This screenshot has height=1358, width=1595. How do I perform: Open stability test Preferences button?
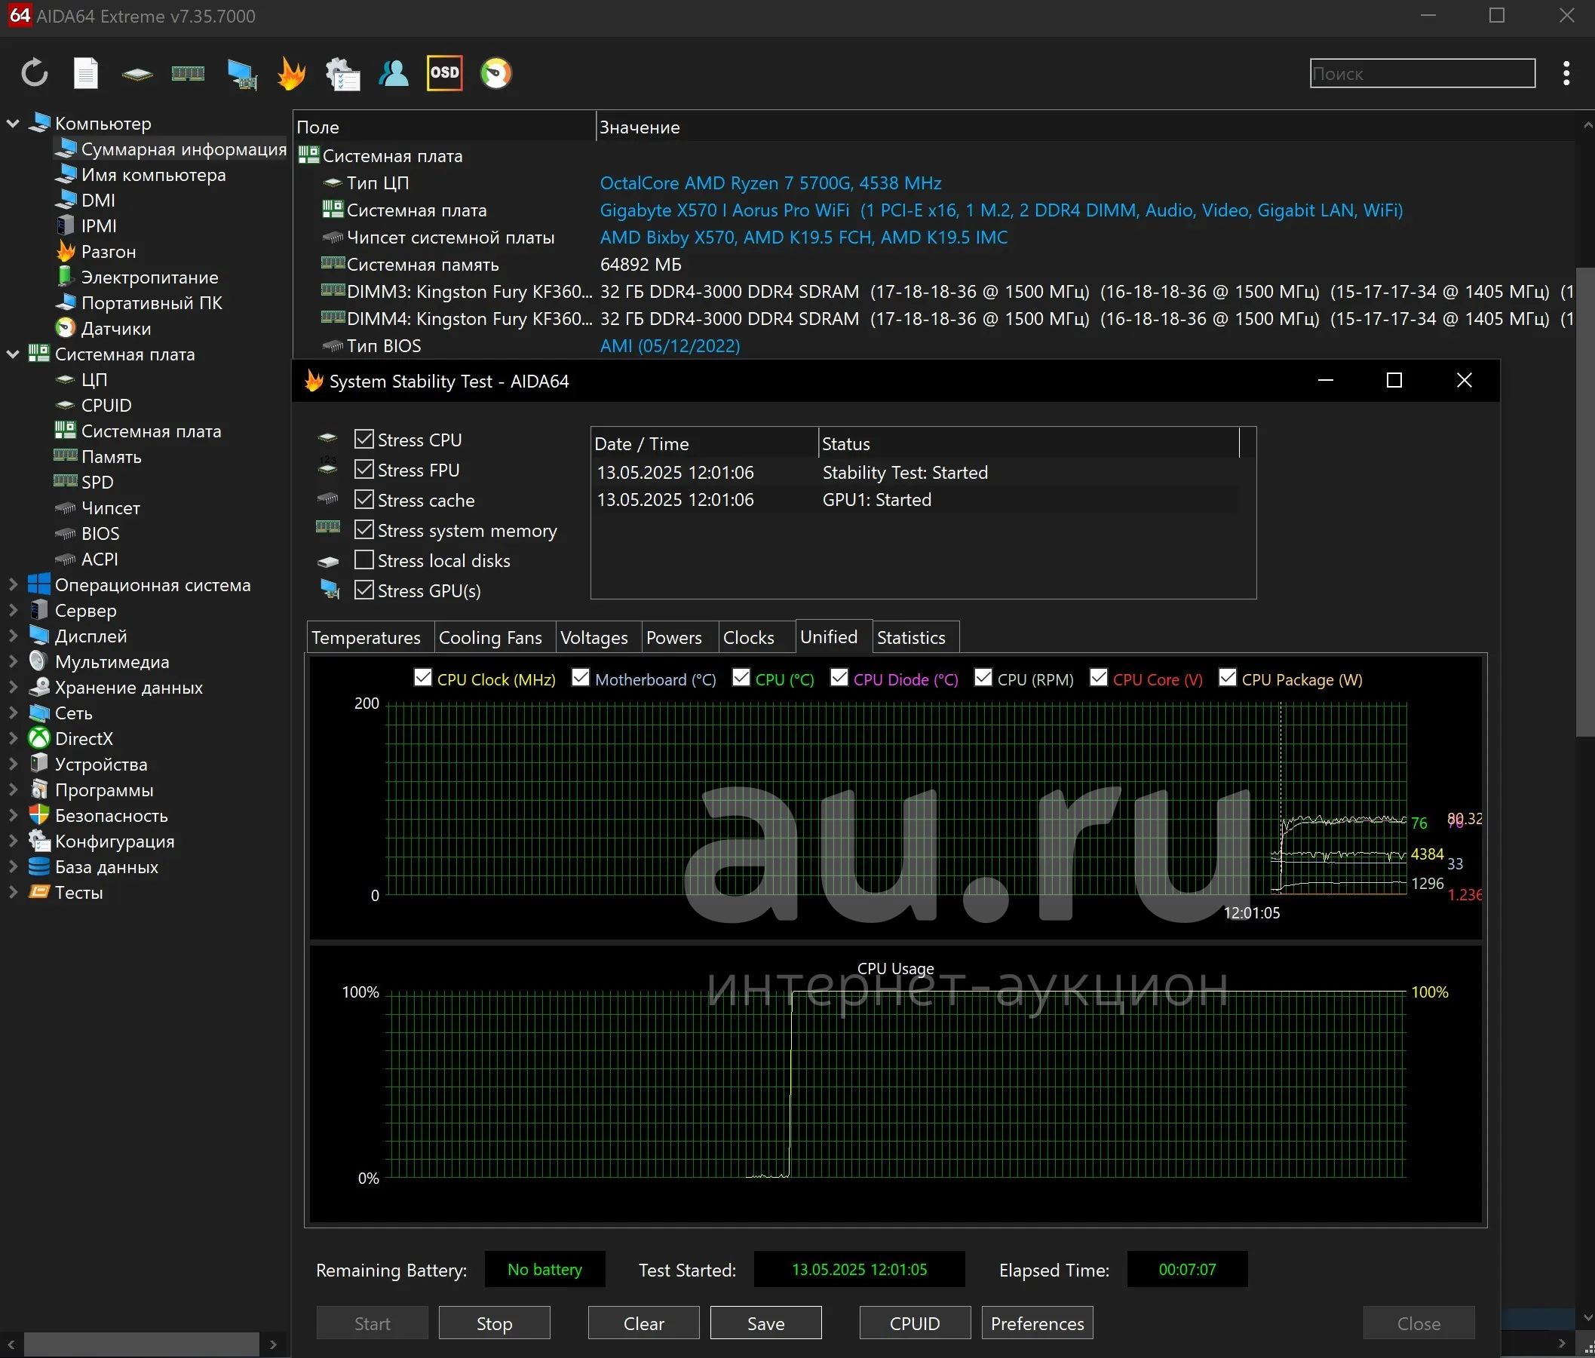pos(1038,1323)
